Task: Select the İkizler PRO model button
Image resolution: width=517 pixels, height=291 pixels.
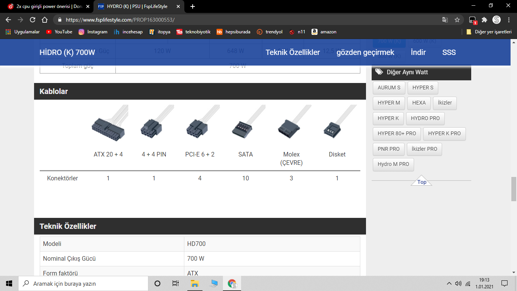Action: click(x=424, y=149)
